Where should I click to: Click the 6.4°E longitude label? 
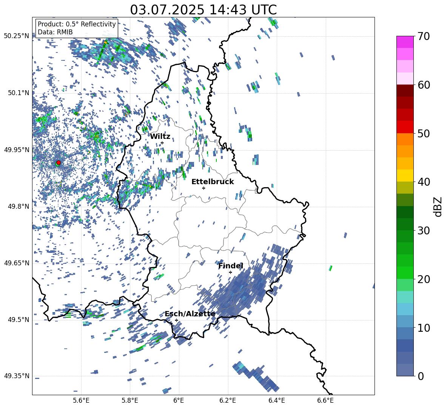276,400
